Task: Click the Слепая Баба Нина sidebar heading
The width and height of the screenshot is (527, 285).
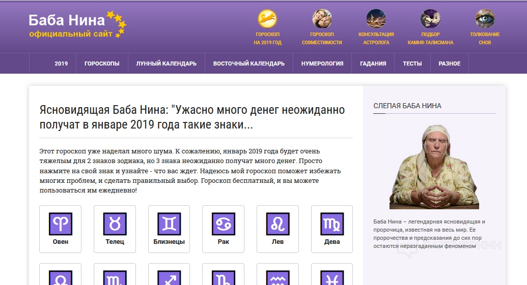Action: point(407,106)
